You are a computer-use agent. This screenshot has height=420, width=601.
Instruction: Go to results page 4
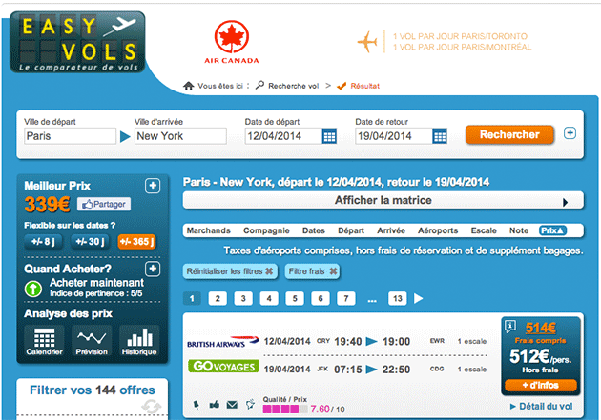tap(269, 298)
